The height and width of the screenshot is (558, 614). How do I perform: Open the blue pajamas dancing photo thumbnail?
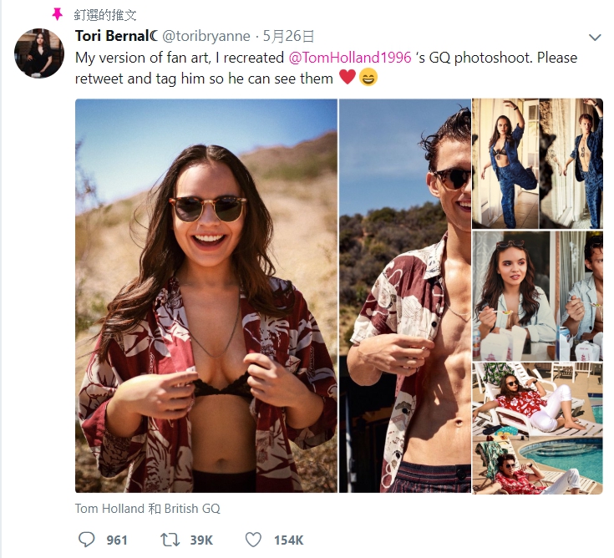tap(537, 164)
